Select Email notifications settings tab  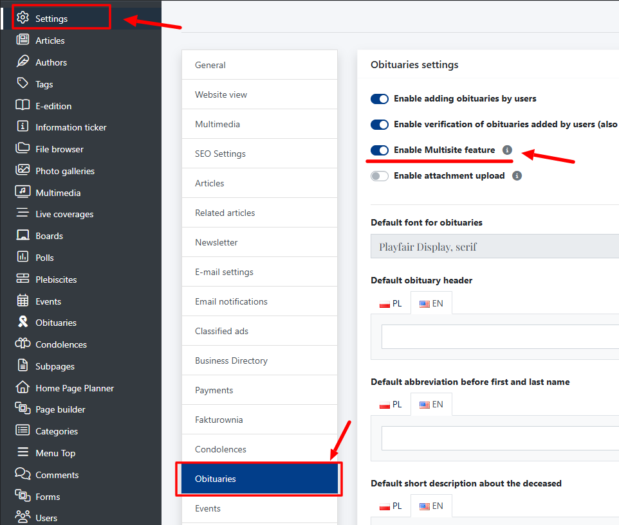click(259, 301)
